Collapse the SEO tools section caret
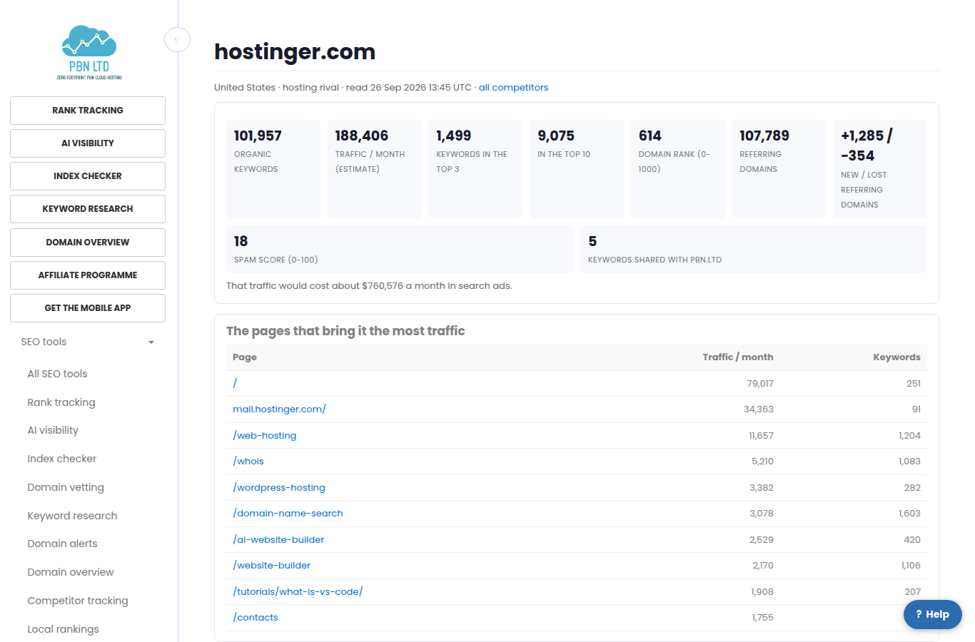 click(x=151, y=342)
